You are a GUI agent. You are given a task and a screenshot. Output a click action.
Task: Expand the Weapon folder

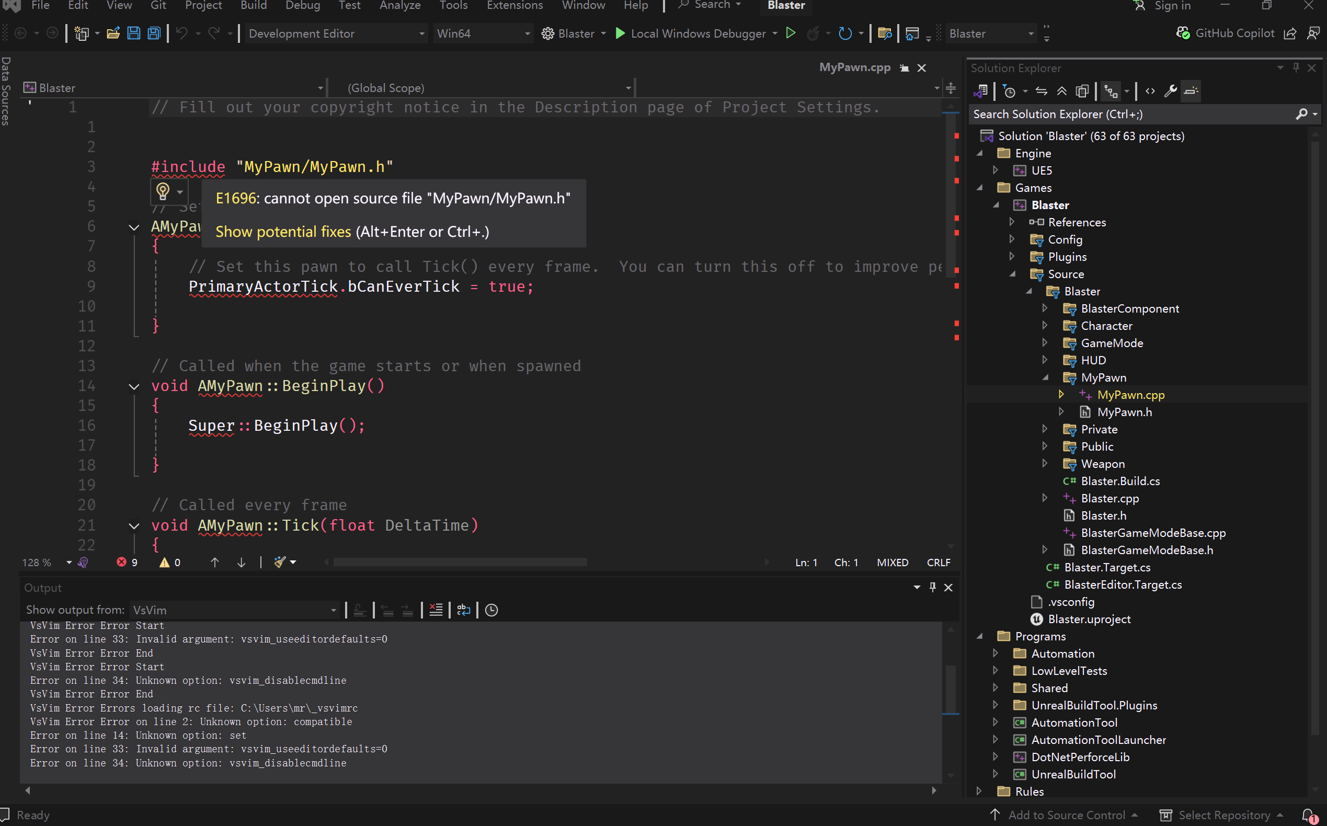(1045, 463)
